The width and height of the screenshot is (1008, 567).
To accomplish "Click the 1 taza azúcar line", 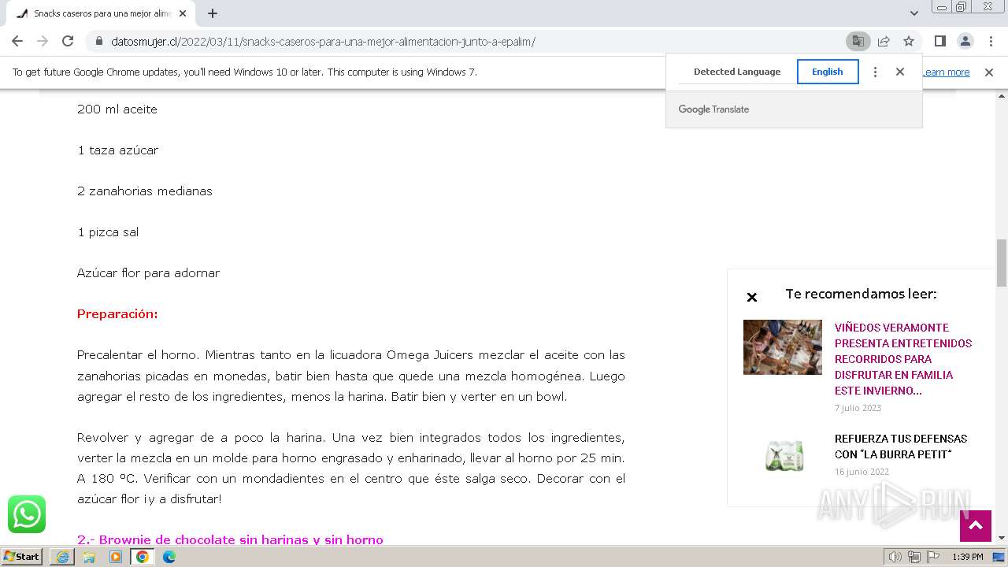I will 118,150.
